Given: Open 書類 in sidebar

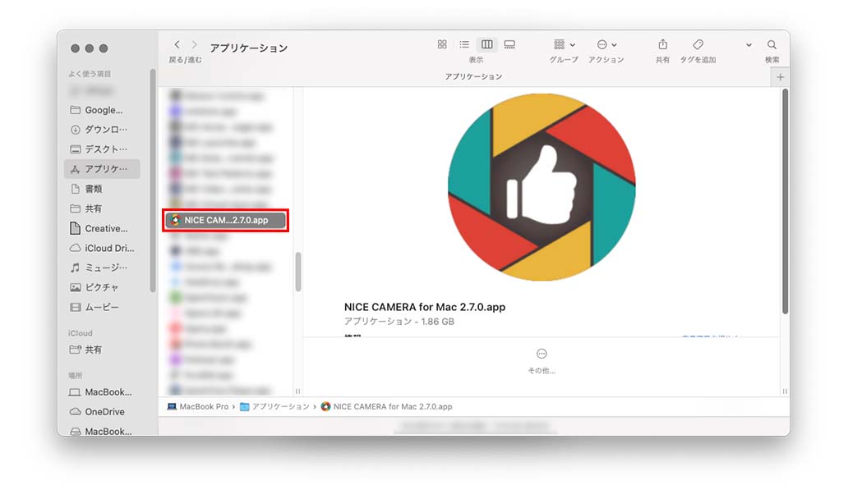Looking at the screenshot, I should [x=102, y=189].
